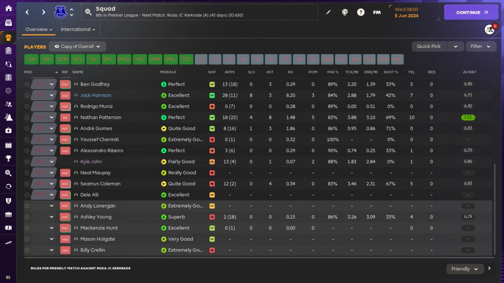Select the S1 substitute slot
This screenshot has width=504, height=283.
201,59
